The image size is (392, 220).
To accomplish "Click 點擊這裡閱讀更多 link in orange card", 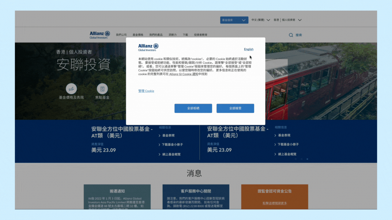I will [275, 203].
